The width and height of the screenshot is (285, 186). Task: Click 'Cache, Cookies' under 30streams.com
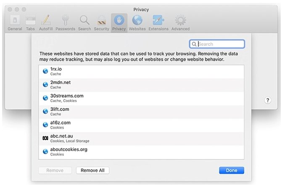pos(63,101)
